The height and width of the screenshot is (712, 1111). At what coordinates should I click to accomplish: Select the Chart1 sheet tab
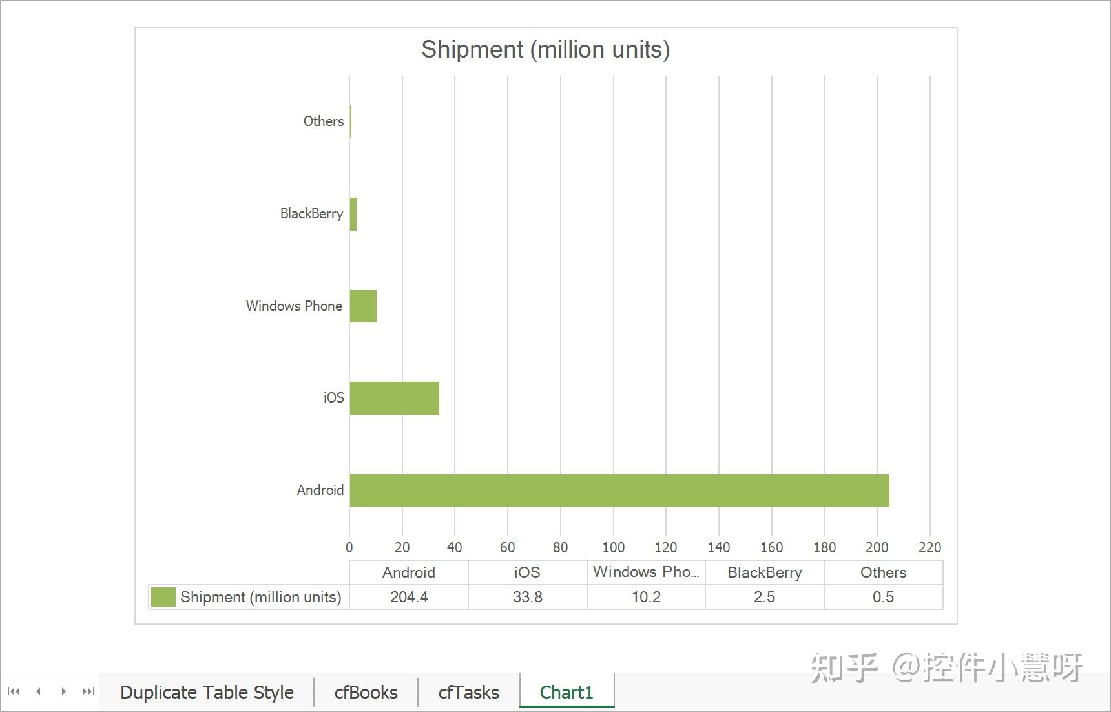click(566, 693)
